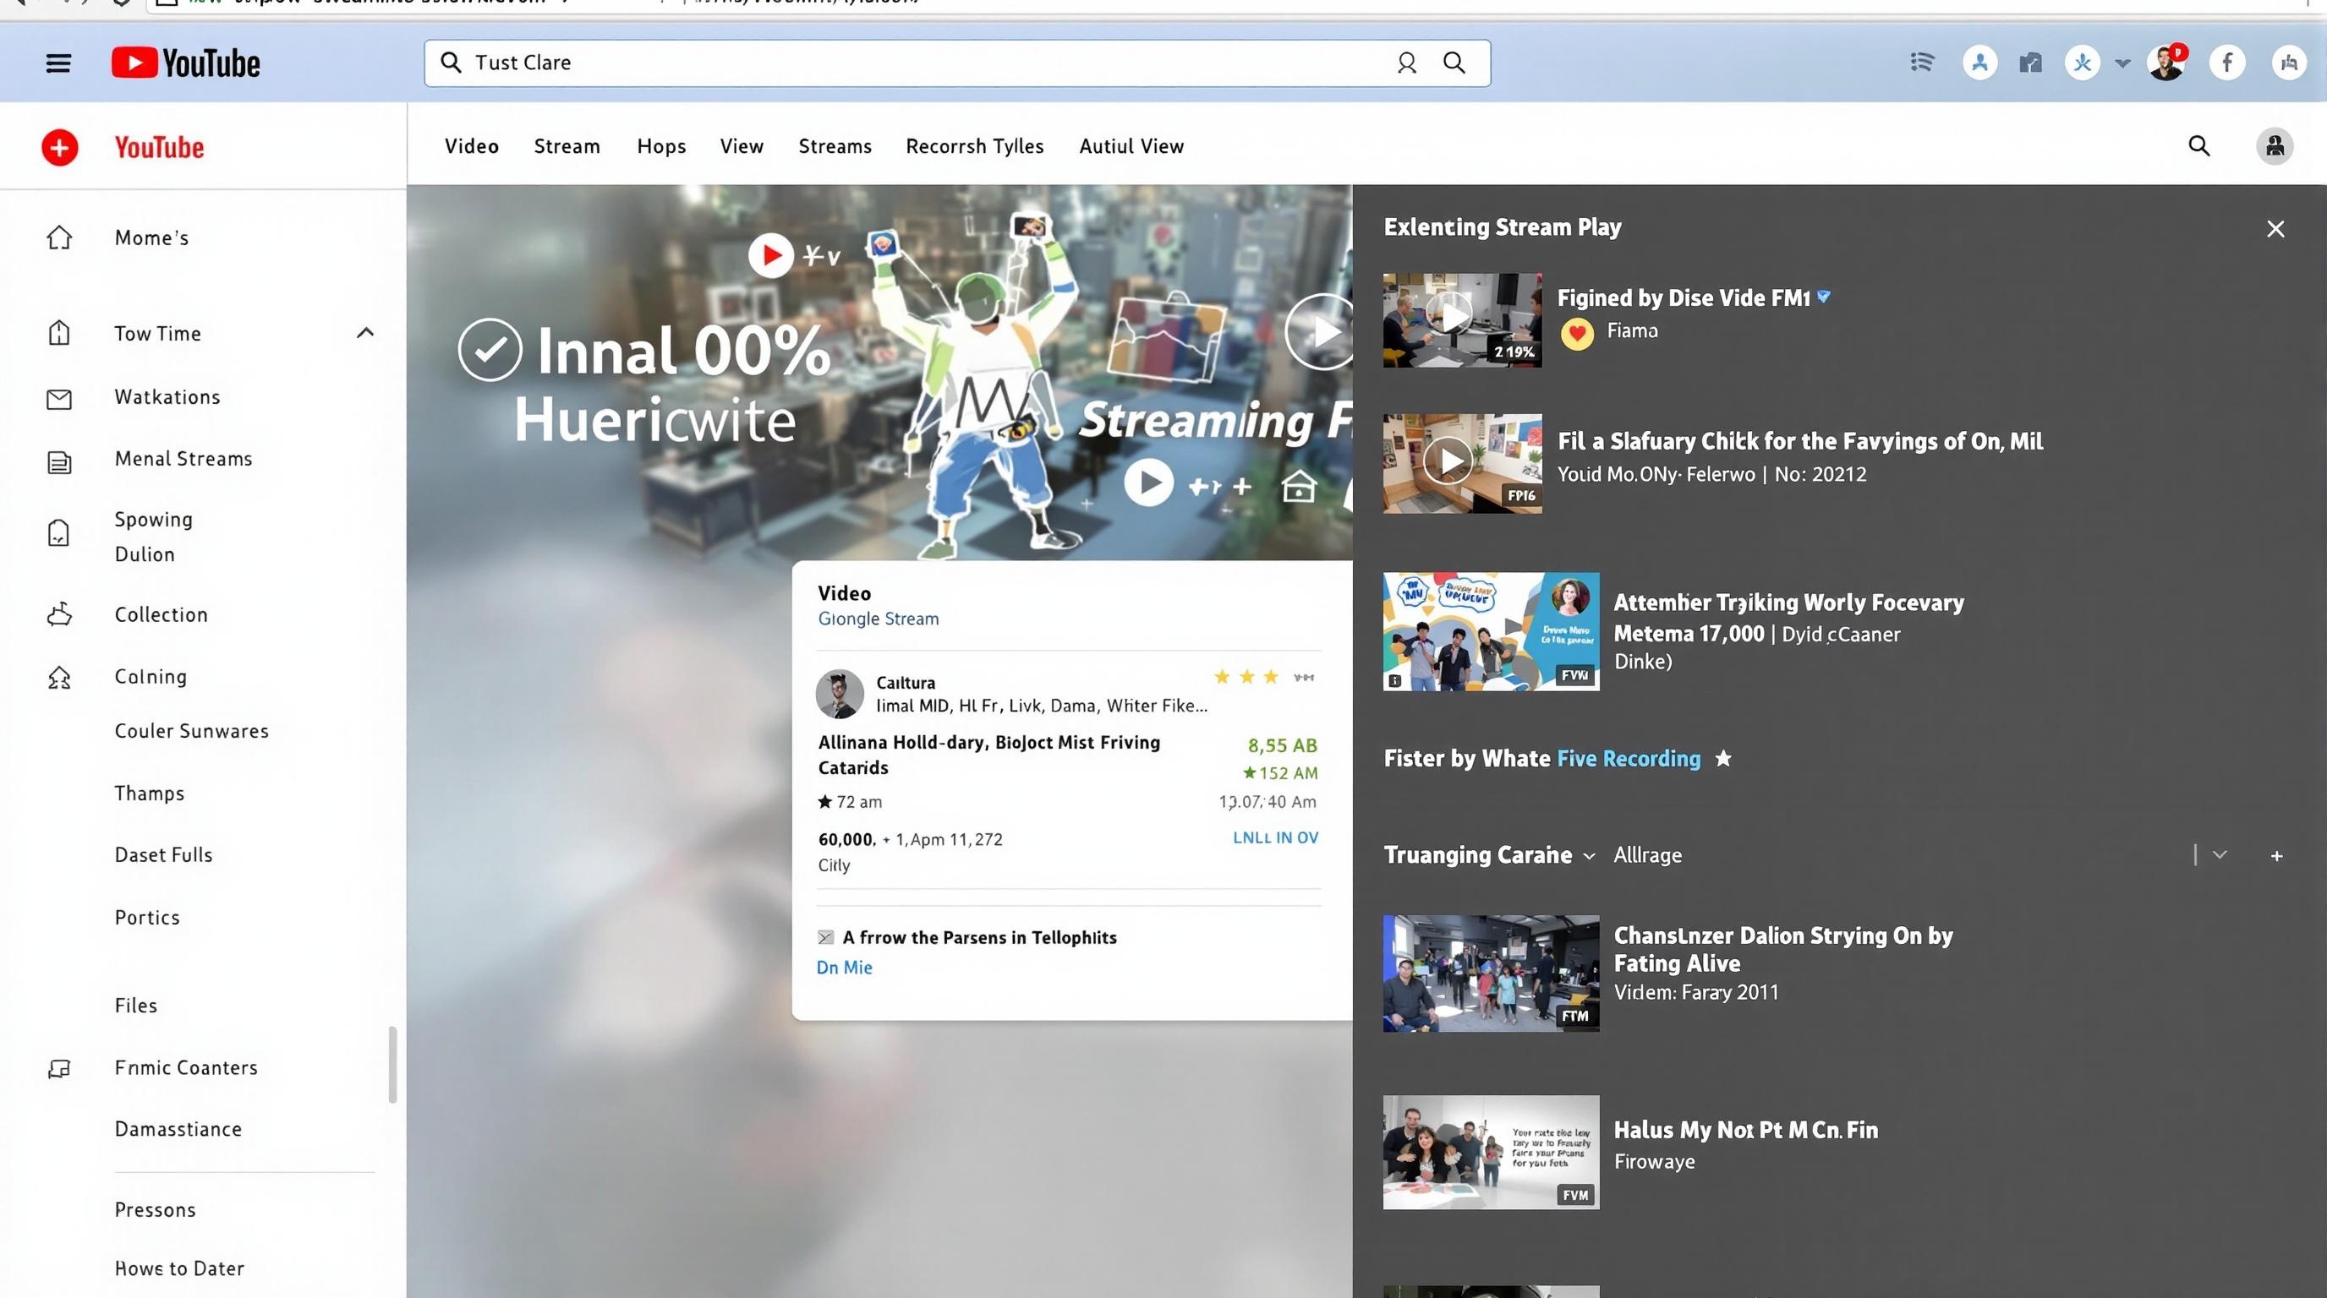Collapse the Tow Time section chevron
The height and width of the screenshot is (1298, 2327).
[365, 332]
